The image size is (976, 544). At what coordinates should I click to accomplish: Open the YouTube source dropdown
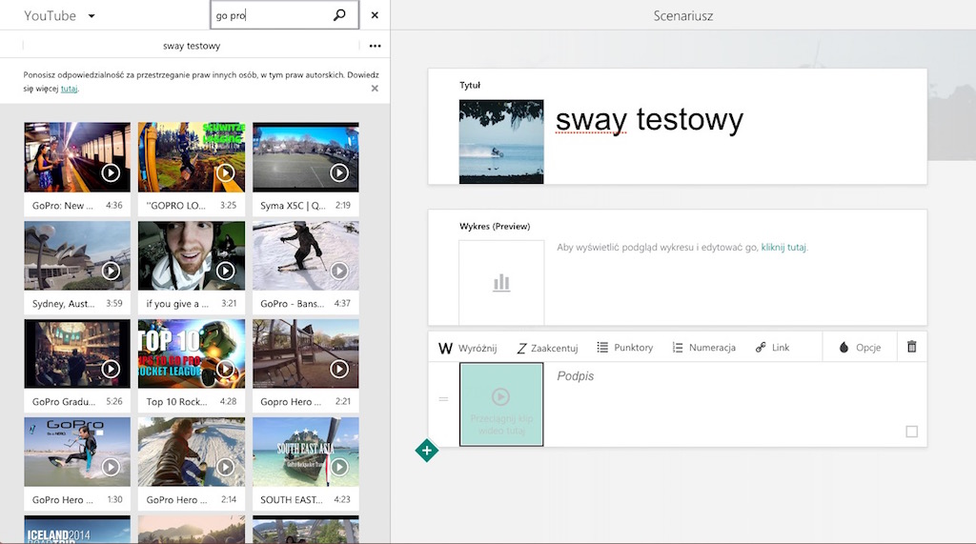point(91,16)
